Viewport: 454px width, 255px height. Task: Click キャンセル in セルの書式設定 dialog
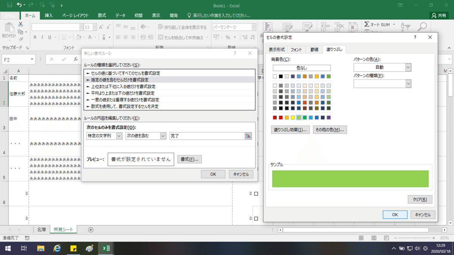(x=423, y=215)
